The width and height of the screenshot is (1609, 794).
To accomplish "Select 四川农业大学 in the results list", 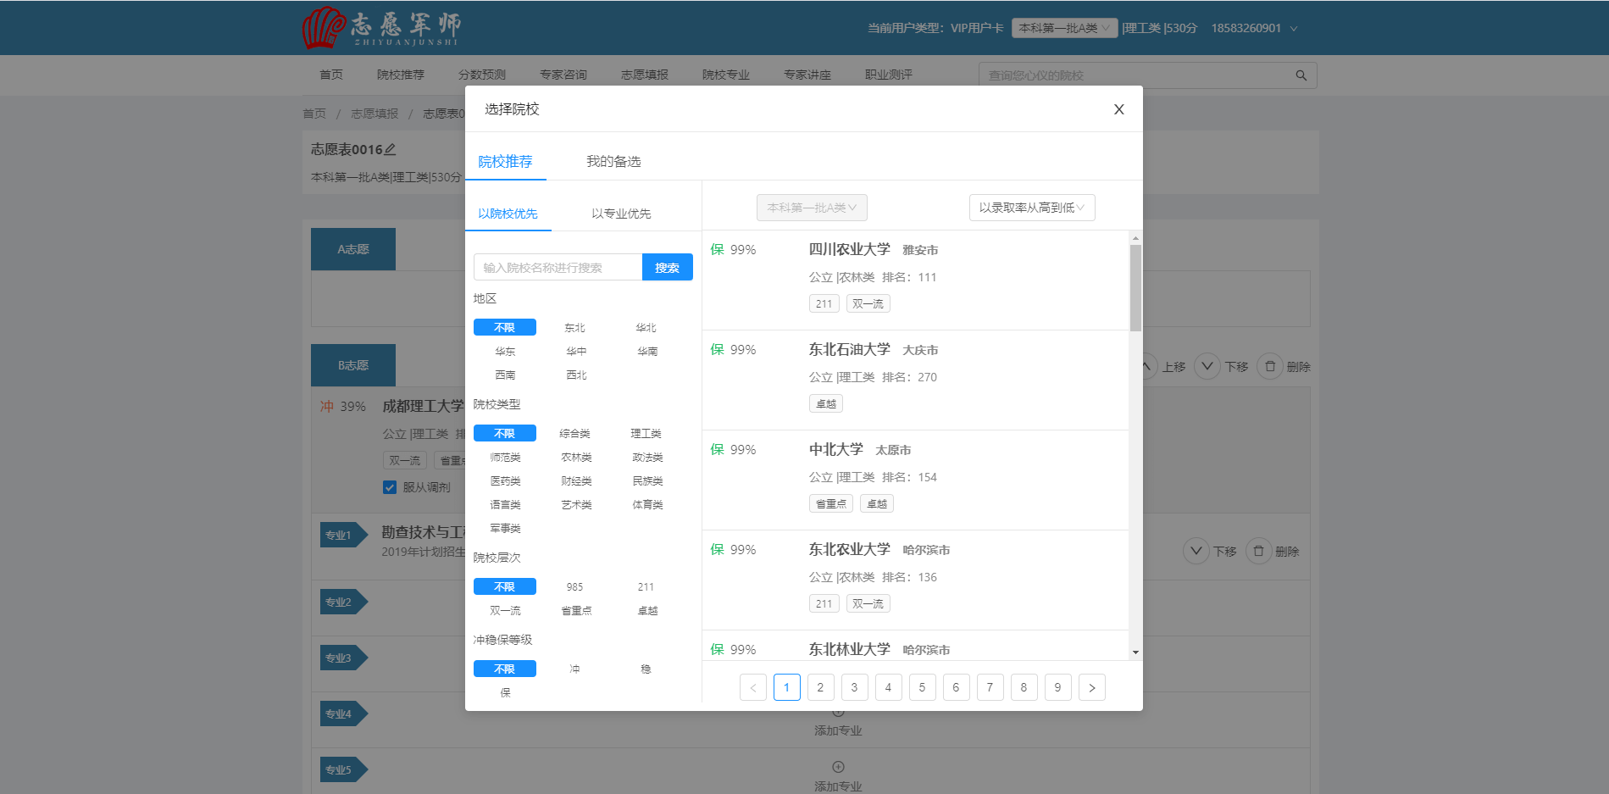I will [849, 249].
